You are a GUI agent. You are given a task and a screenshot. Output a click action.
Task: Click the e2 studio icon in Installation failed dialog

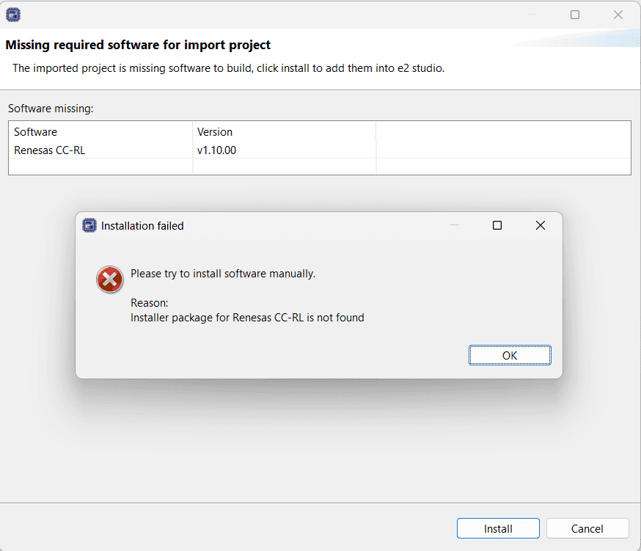[89, 225]
